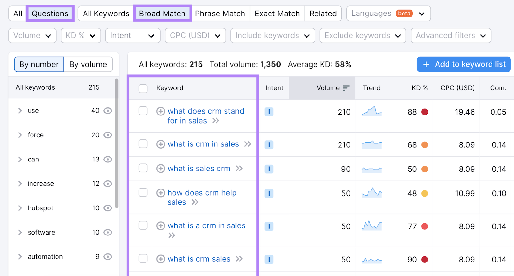The image size is (514, 276).
Task: Check the box for "what is crm sales"
Action: tap(143, 259)
